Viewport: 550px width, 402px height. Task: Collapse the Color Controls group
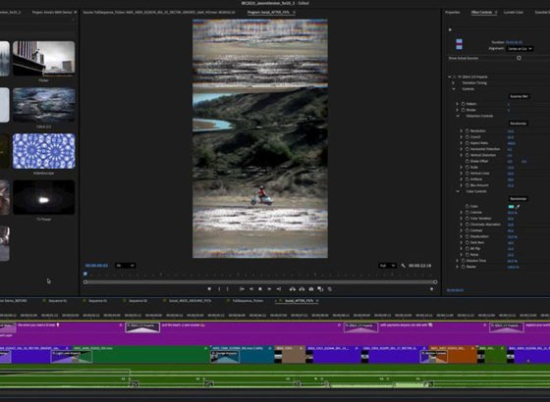point(458,191)
